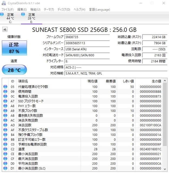
Task: Open the 機能(U) menu
Action: [x=35, y=9]
